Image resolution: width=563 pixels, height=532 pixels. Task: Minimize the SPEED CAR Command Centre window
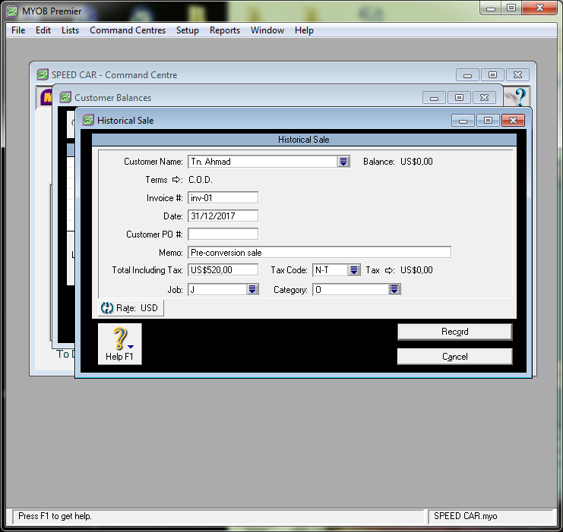coord(467,75)
